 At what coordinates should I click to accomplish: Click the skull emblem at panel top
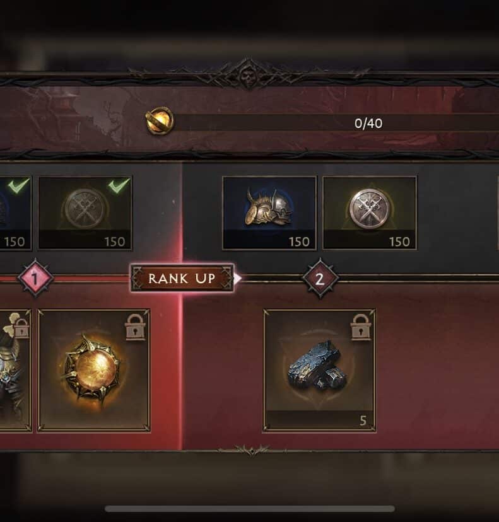click(247, 75)
